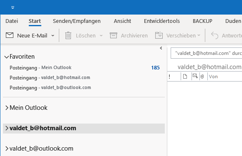Select the Mein Outlook account name
This screenshot has height=156, width=242.
pyautogui.click(x=28, y=108)
